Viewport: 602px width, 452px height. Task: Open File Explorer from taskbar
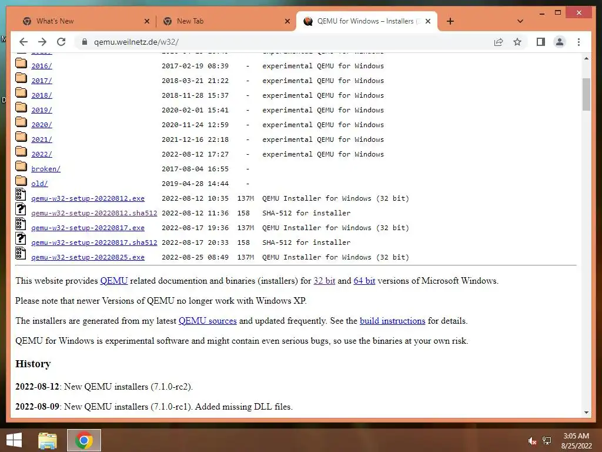(48, 440)
